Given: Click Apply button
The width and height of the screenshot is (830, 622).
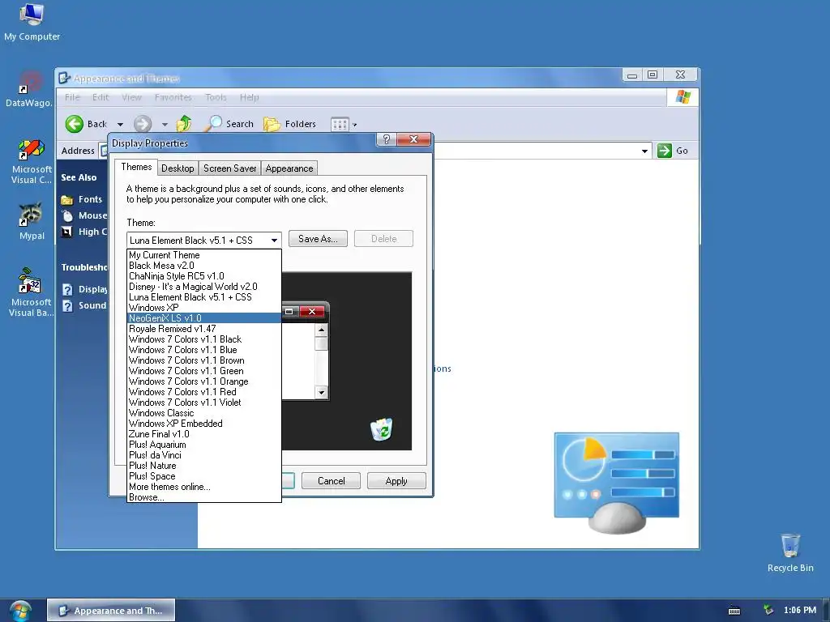Looking at the screenshot, I should click(x=396, y=481).
